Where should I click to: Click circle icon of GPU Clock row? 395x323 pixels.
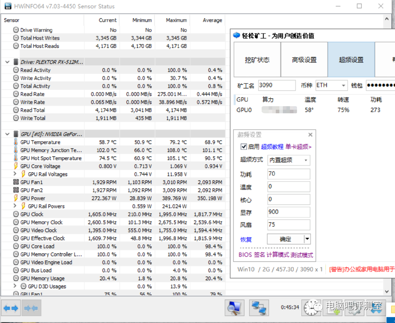tap(16, 214)
